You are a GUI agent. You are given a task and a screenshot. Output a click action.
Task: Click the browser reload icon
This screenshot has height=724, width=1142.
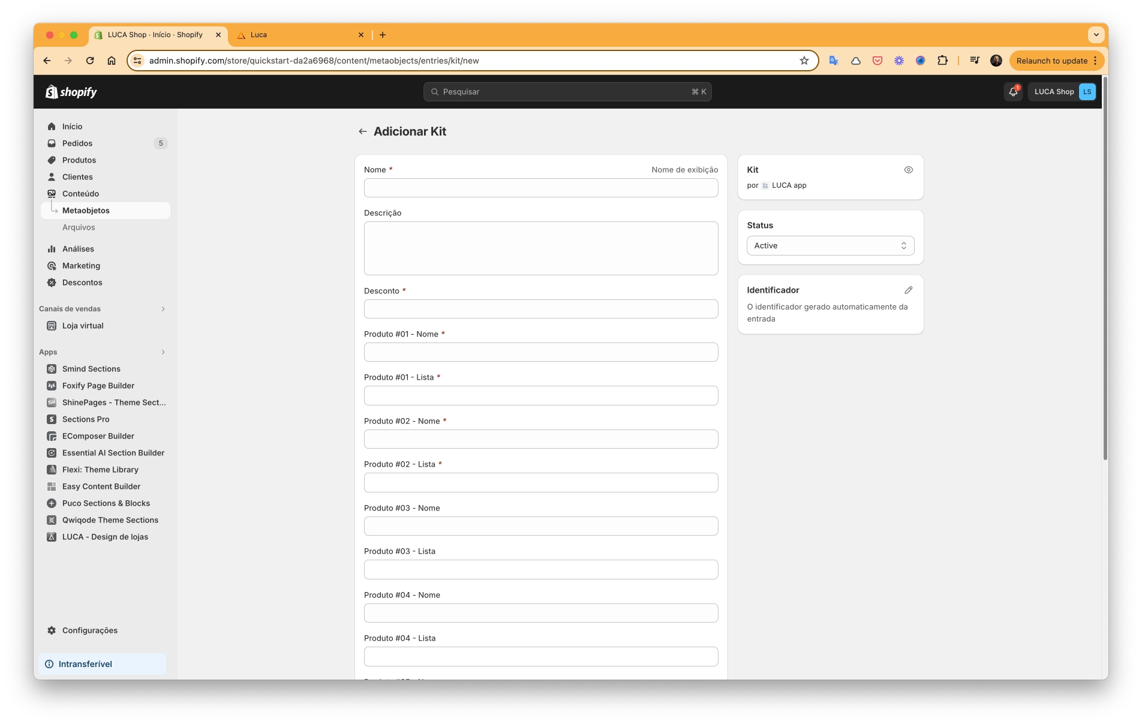click(x=90, y=61)
